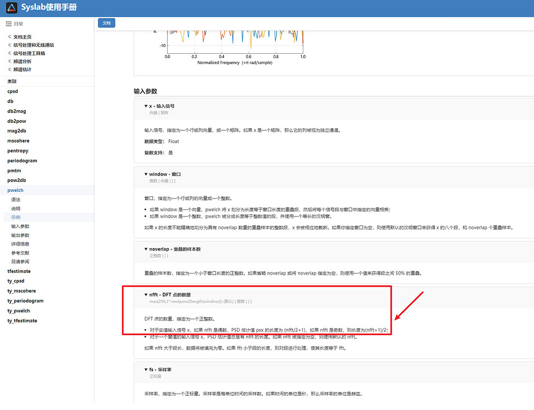
Task: Click the 输入参数 heading in content
Action: pos(146,92)
